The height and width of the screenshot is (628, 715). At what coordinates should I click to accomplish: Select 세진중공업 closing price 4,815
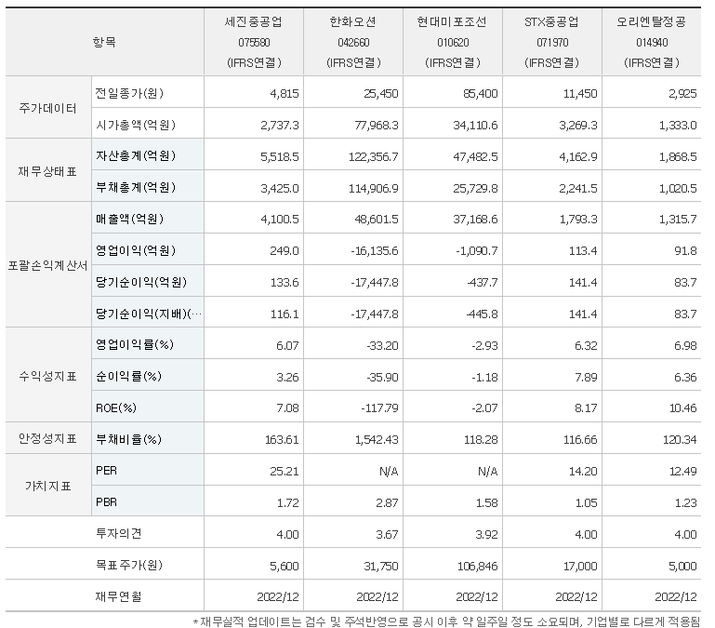click(285, 94)
